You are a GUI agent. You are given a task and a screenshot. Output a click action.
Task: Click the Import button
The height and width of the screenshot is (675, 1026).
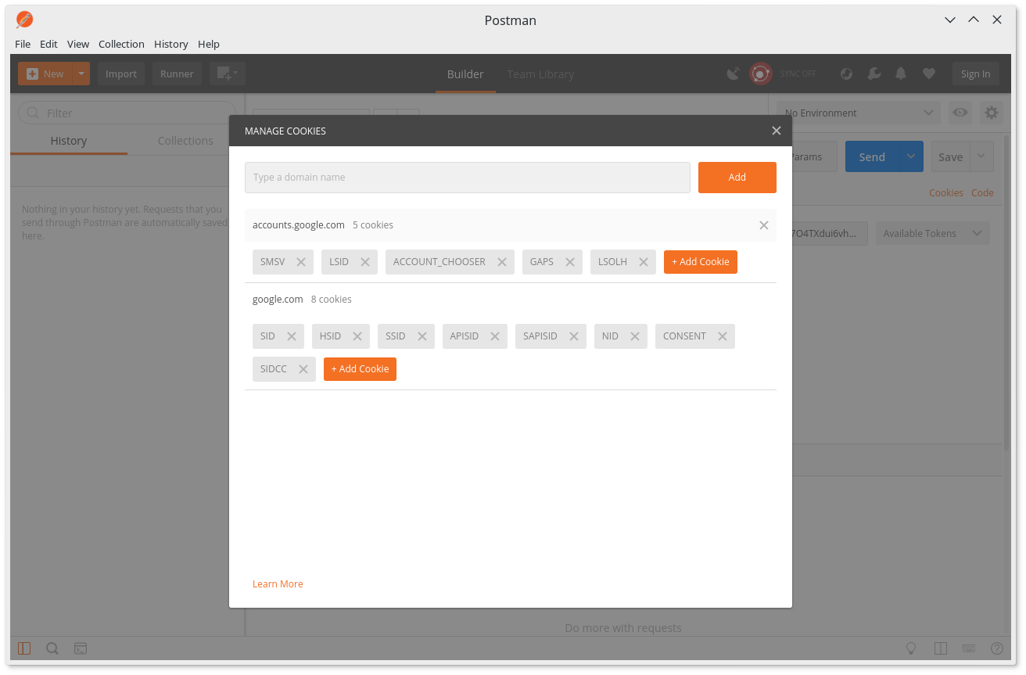[121, 74]
